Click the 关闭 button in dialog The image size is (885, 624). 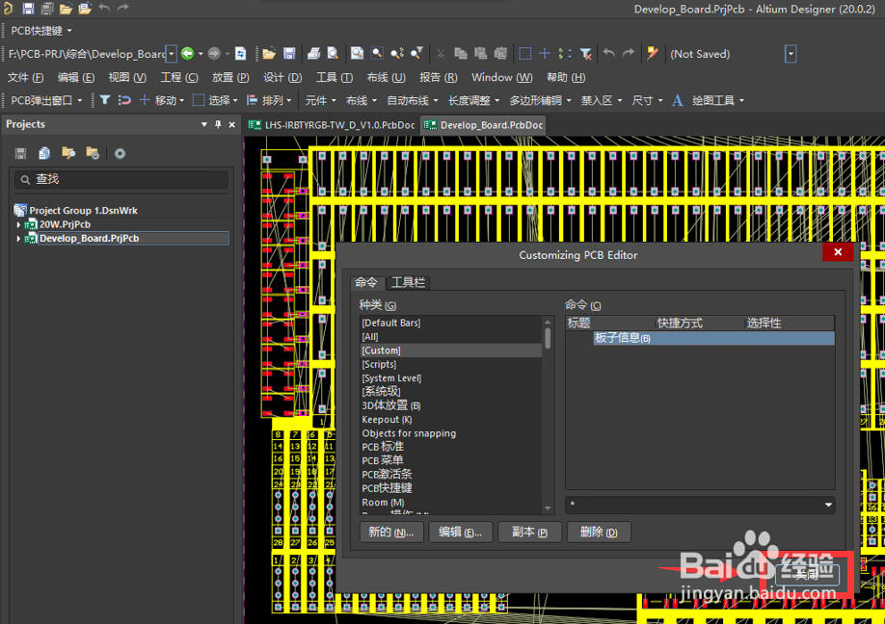pyautogui.click(x=807, y=574)
